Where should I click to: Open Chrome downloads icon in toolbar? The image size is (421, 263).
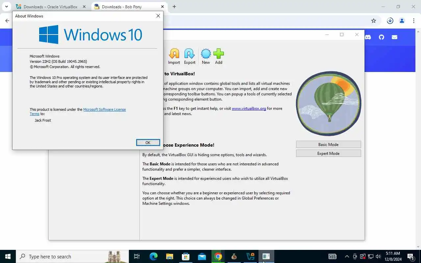390,21
